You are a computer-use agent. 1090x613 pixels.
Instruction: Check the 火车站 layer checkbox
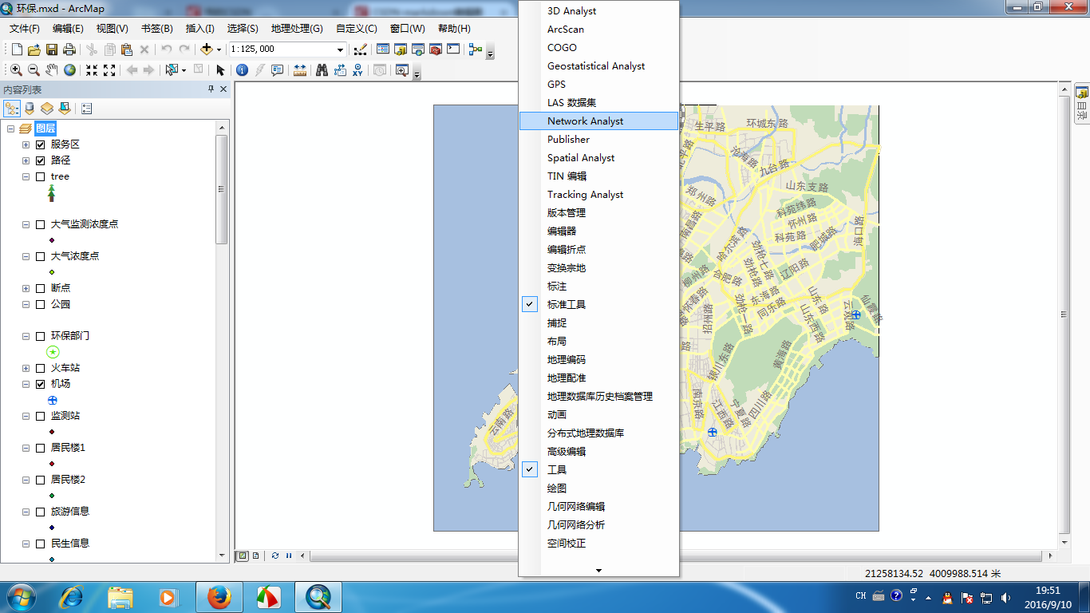coord(40,368)
